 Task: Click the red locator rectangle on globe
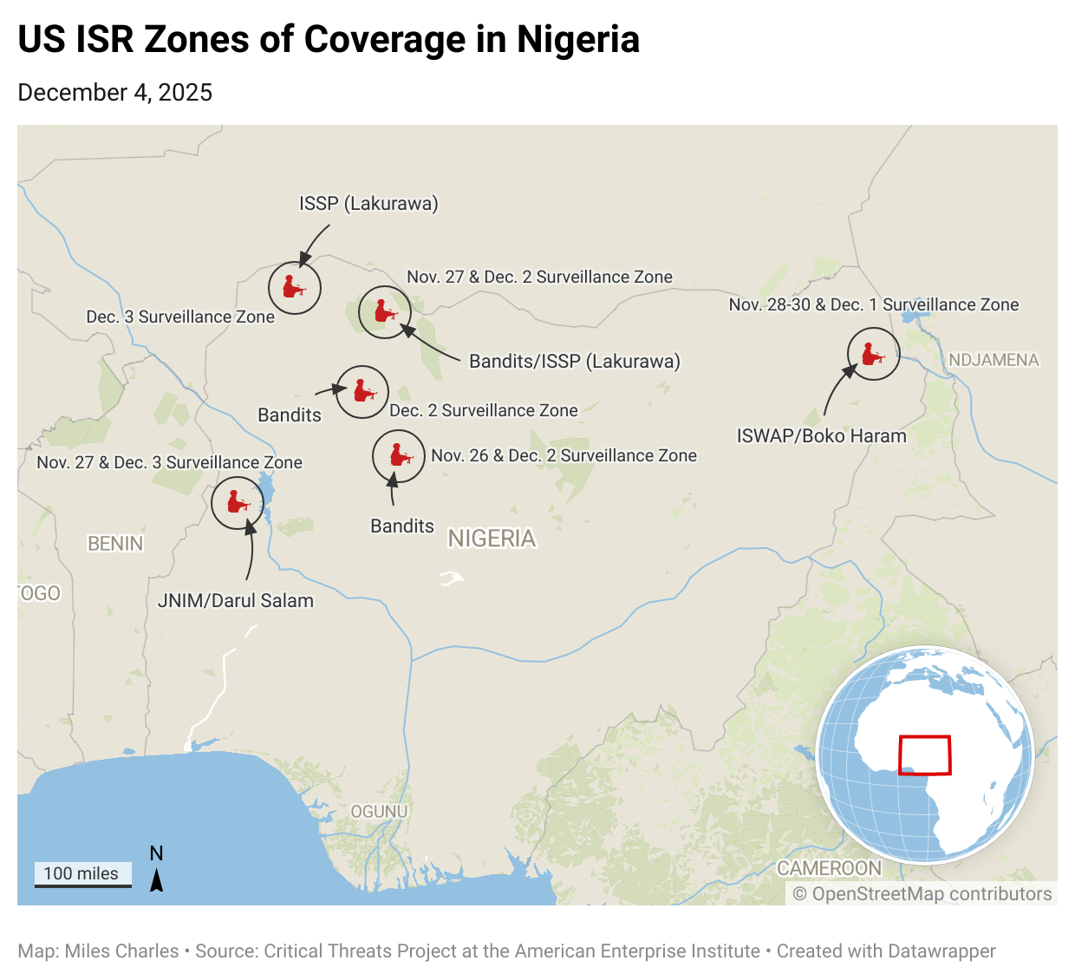click(x=924, y=755)
